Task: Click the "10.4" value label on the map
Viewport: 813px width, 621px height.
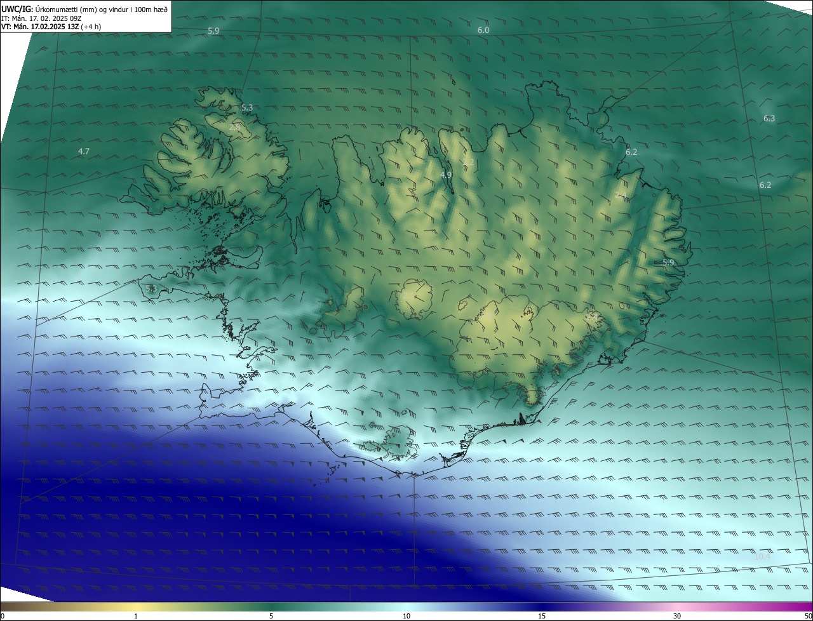Action: point(762,556)
